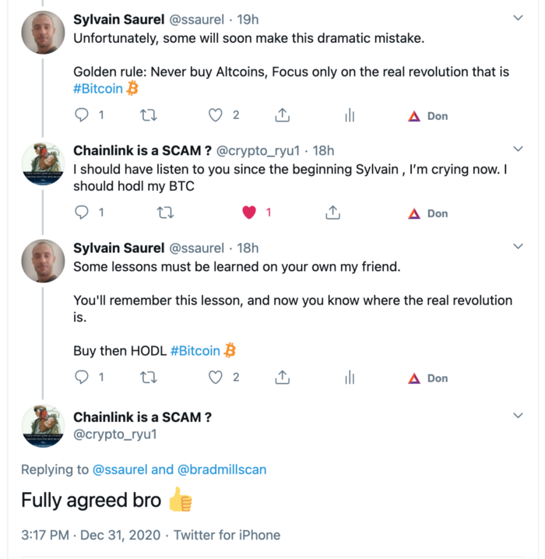
Task: Like the Golden rule tweet
Action: click(216, 115)
